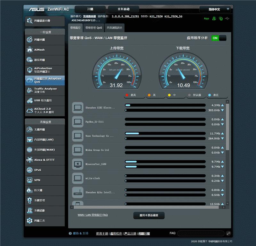Viewport: 256px width, 246px height.
Task: Open the AiMesh sidebar icon
Action: [29, 50]
